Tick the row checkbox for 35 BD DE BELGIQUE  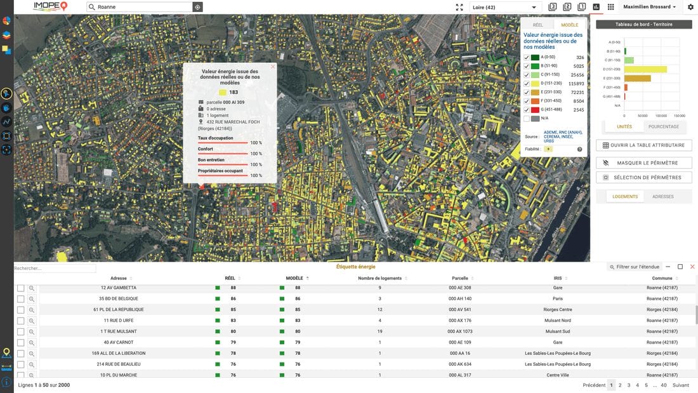20,299
